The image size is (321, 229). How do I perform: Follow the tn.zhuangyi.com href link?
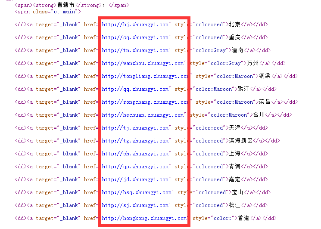click(x=135, y=50)
